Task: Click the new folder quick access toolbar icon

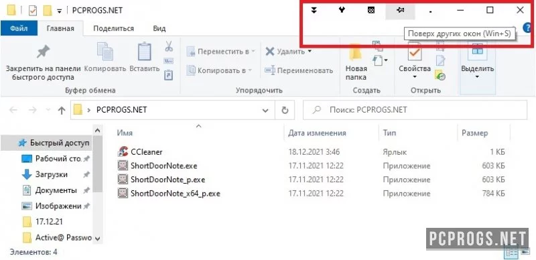Action: tap(48, 11)
